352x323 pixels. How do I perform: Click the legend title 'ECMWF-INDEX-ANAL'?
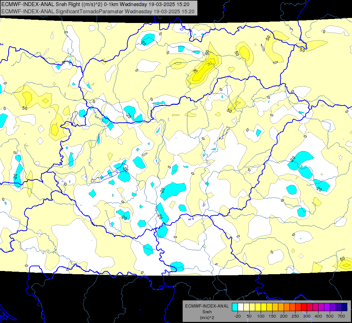click(207, 306)
